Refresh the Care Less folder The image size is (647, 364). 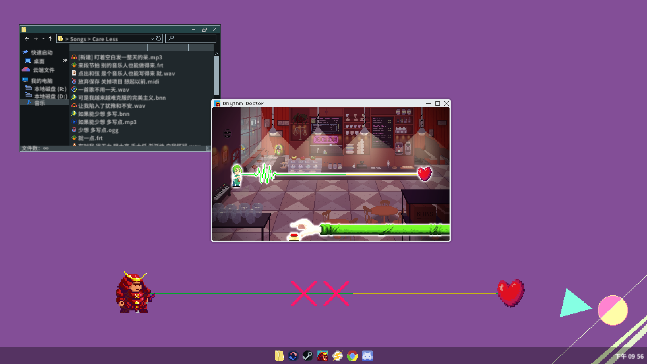(x=159, y=39)
